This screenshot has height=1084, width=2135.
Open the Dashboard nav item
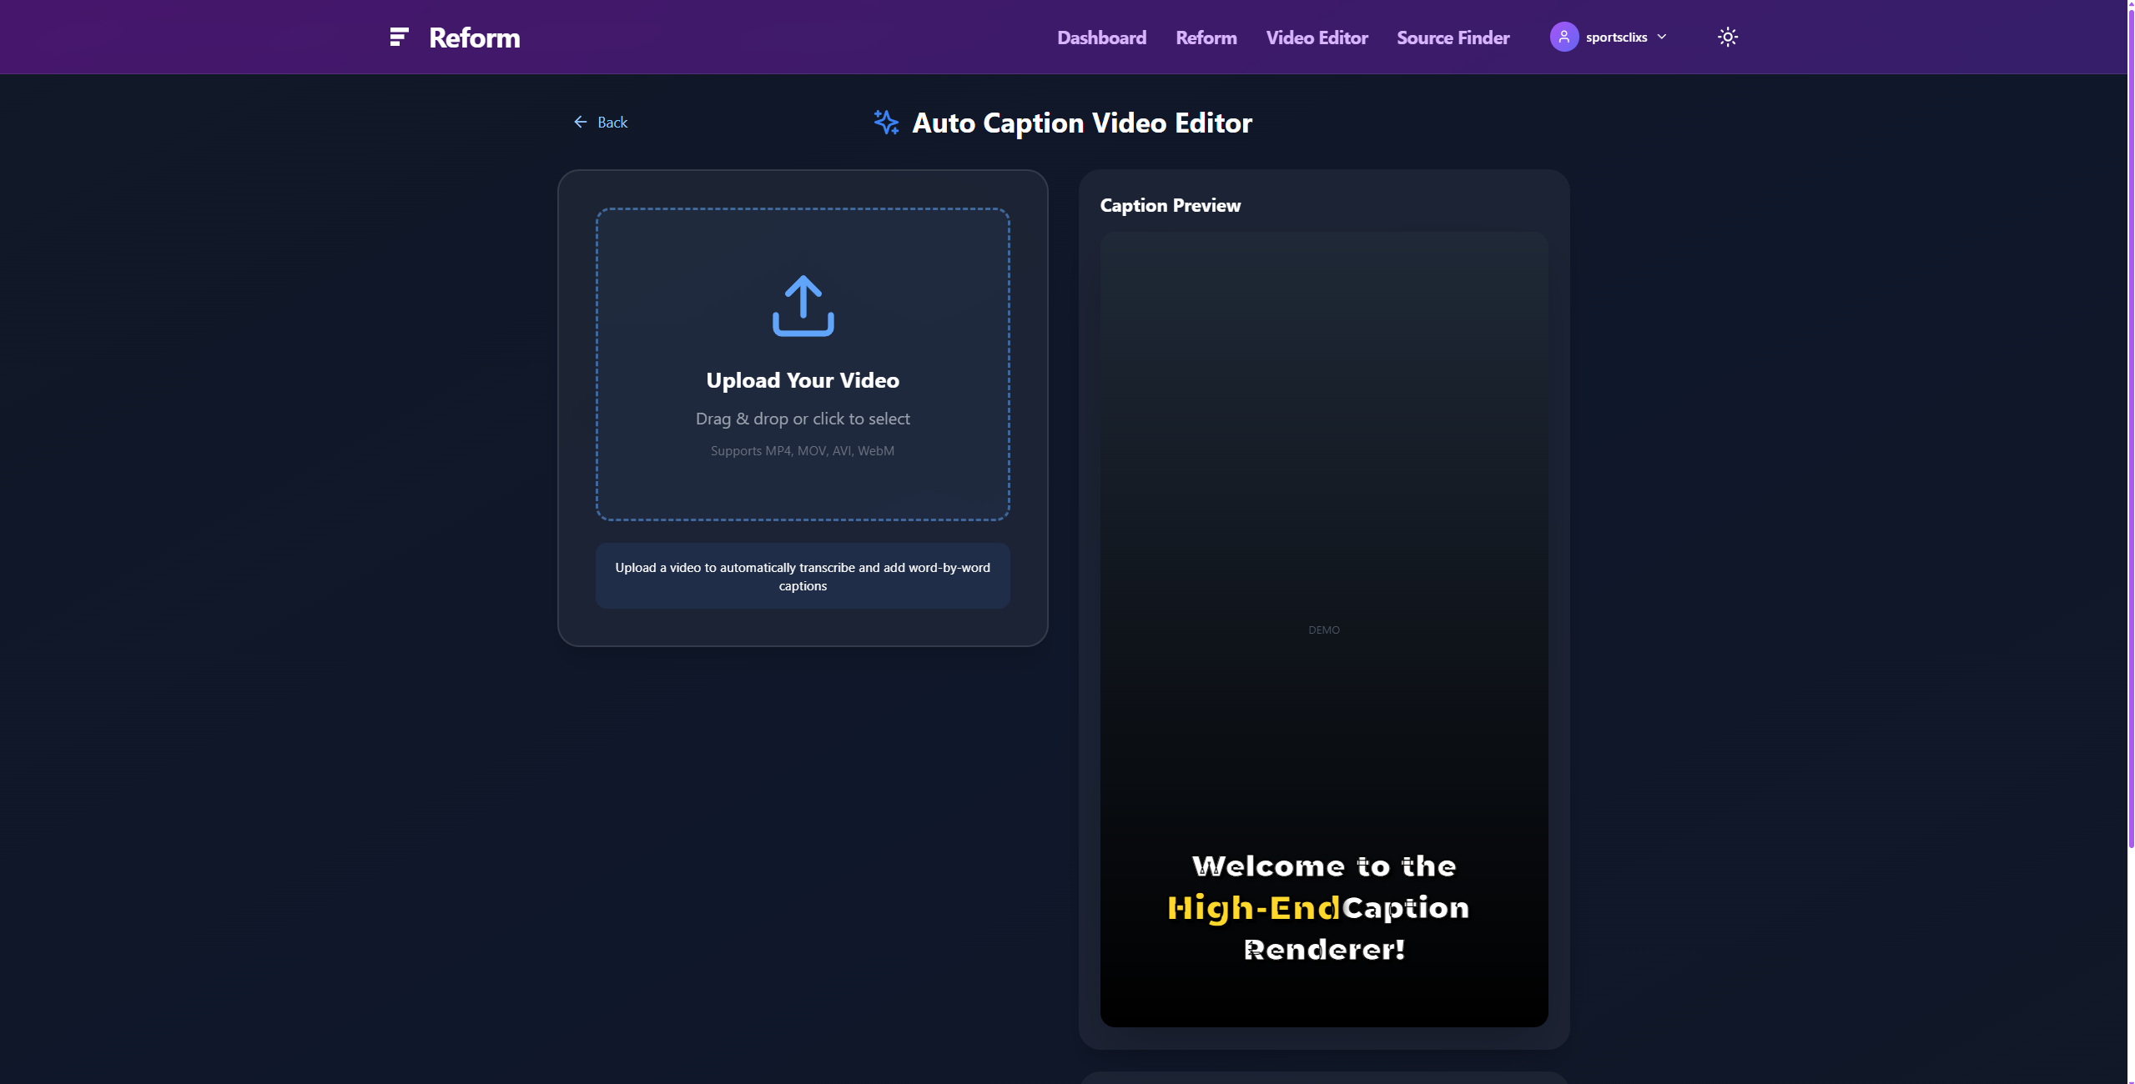(1101, 38)
